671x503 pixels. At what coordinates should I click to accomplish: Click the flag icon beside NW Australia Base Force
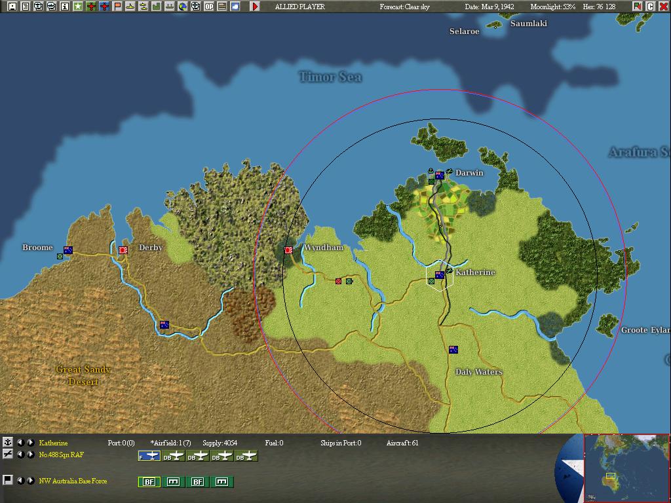pyautogui.click(x=7, y=480)
